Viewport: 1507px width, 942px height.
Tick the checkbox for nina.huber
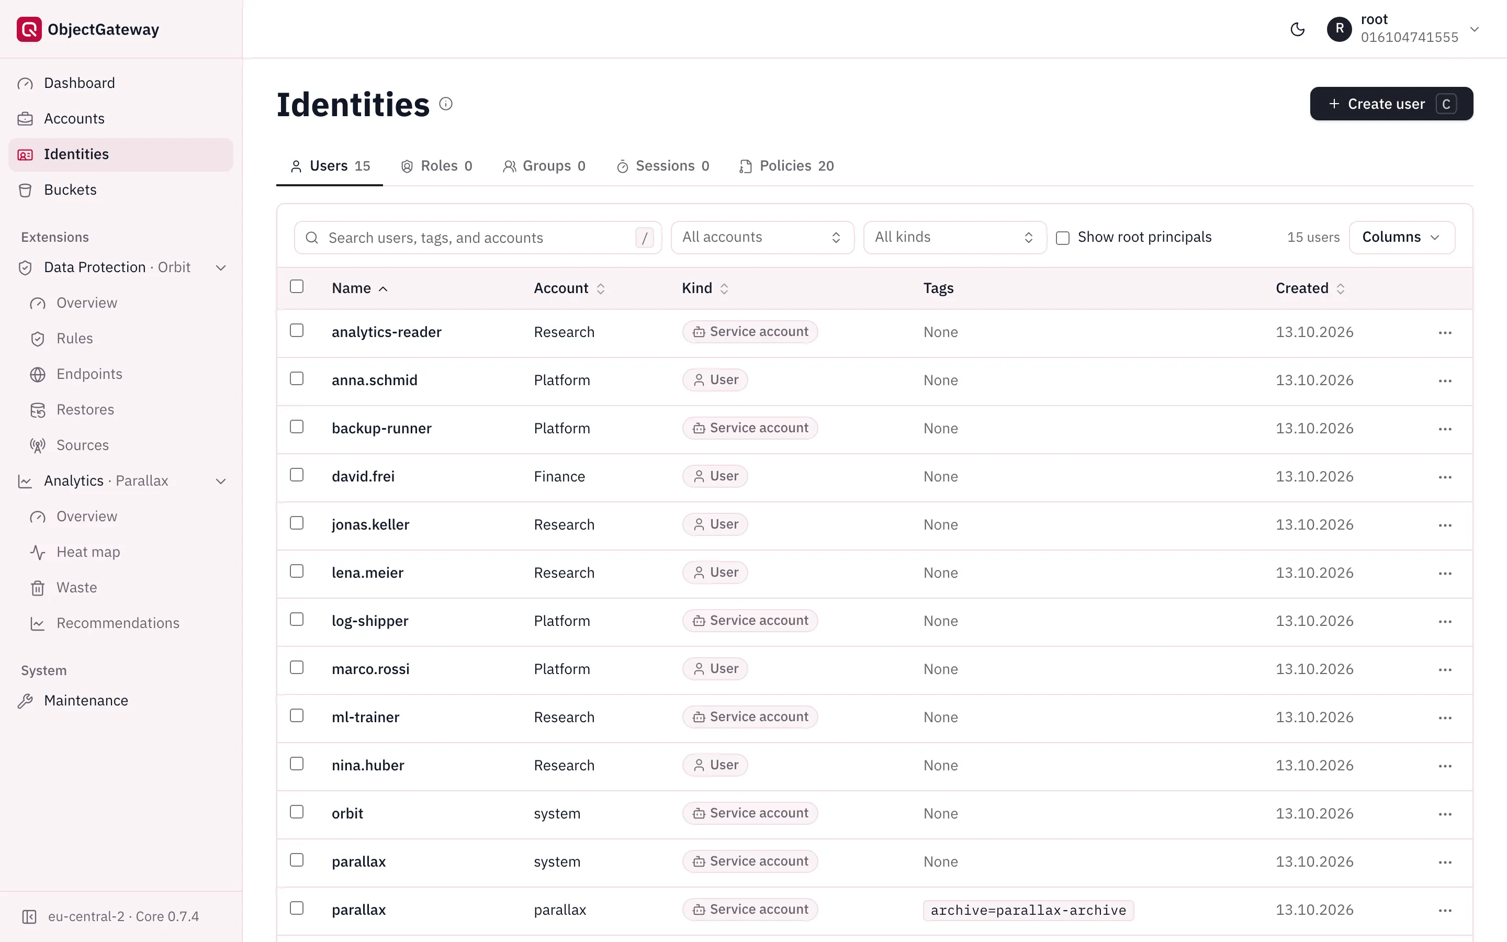pyautogui.click(x=296, y=764)
